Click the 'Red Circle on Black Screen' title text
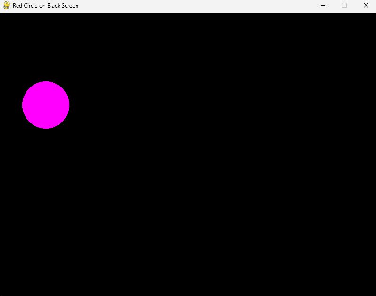 [x=45, y=6]
